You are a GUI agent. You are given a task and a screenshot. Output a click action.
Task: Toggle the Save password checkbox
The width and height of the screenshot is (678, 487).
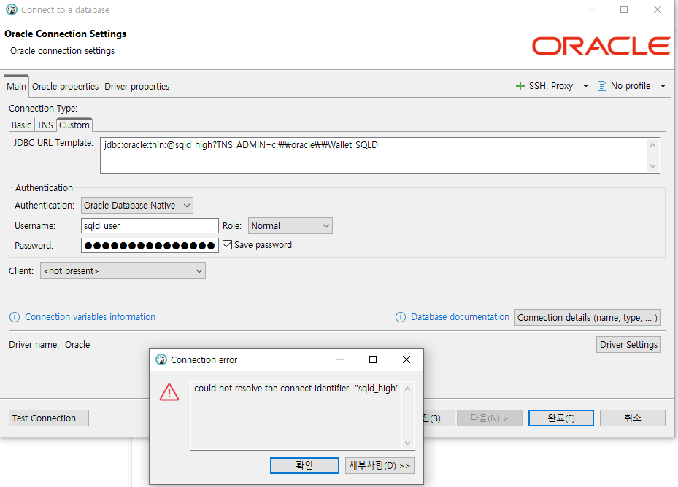(x=228, y=244)
